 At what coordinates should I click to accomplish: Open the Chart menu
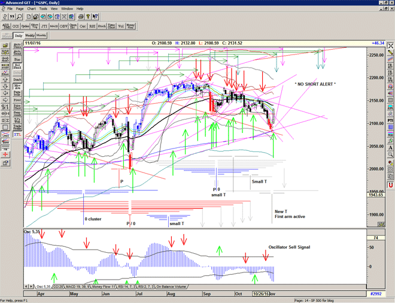31,9
